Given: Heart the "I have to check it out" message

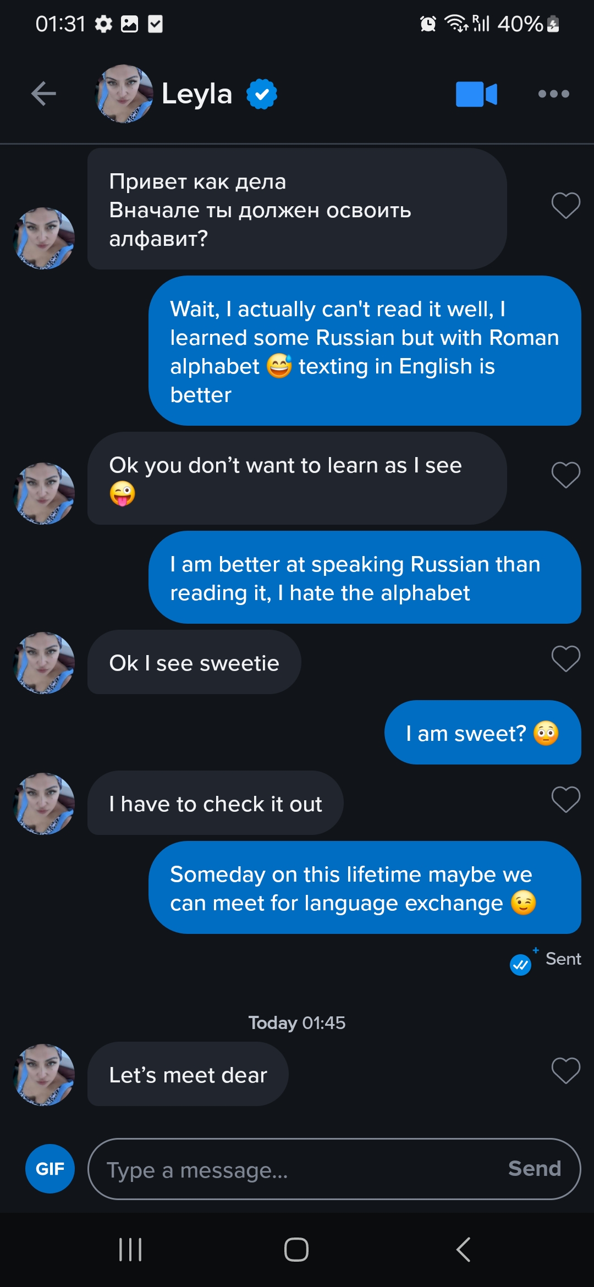Looking at the screenshot, I should click(x=565, y=799).
